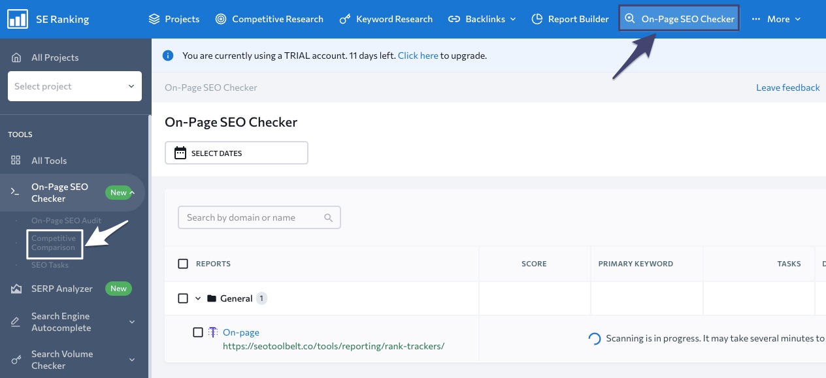This screenshot has height=378, width=826.
Task: Click the SERP Analyzer chart icon
Action: pyautogui.click(x=16, y=289)
